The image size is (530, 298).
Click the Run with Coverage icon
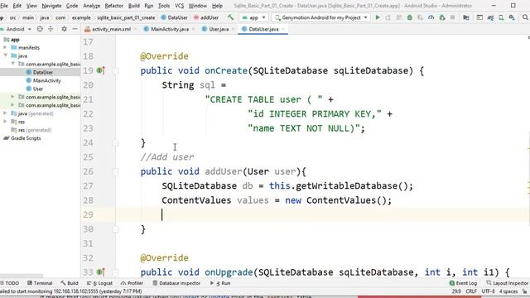(420, 17)
